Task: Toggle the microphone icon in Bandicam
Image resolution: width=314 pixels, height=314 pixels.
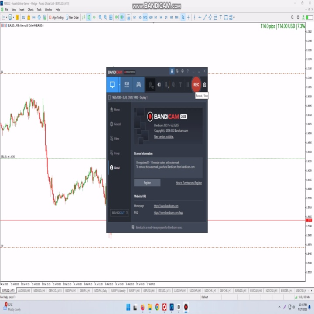Action: tap(167, 85)
